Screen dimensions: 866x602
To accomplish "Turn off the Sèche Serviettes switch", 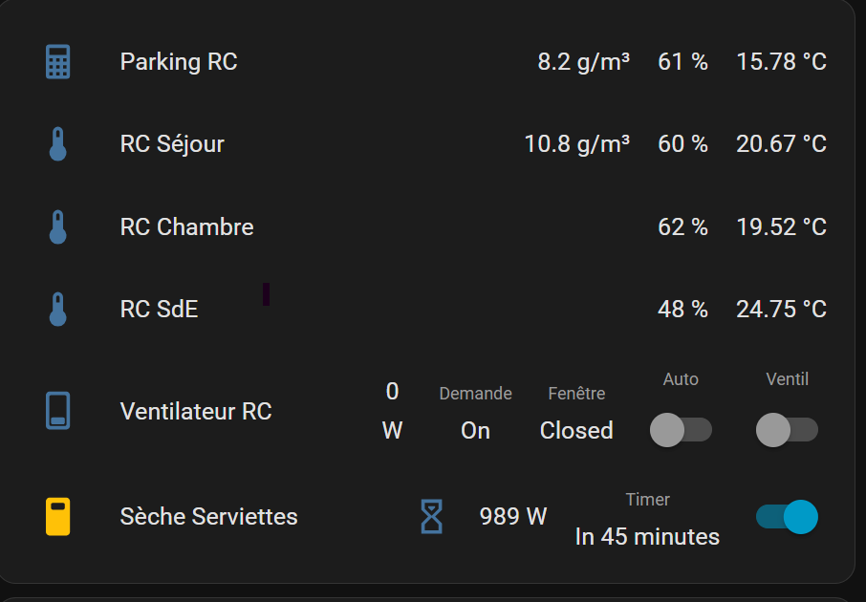I will click(787, 517).
